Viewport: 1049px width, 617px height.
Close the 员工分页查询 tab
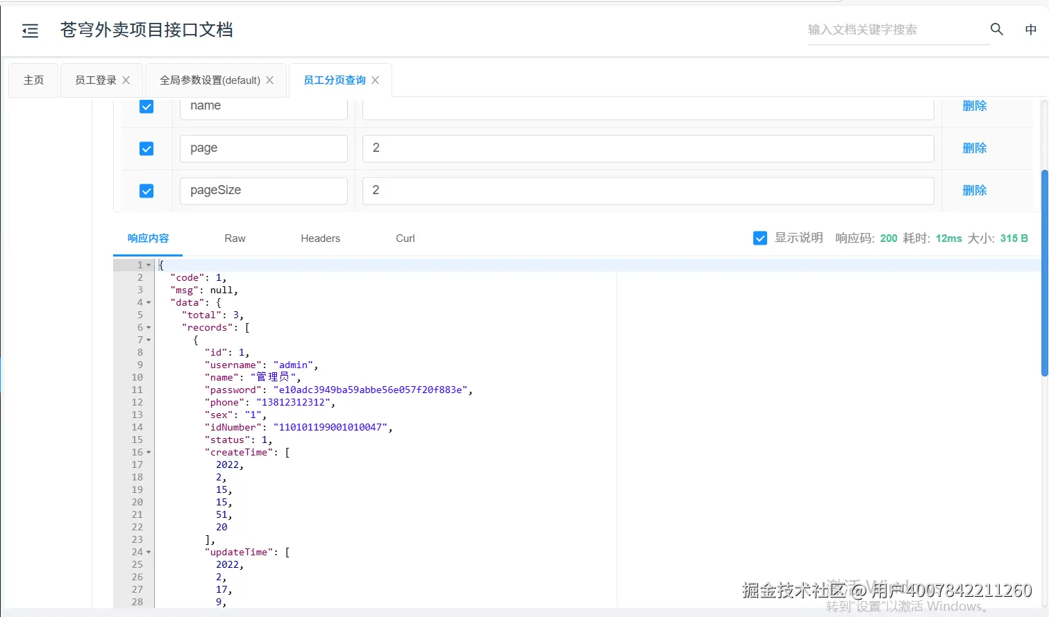[x=375, y=80]
